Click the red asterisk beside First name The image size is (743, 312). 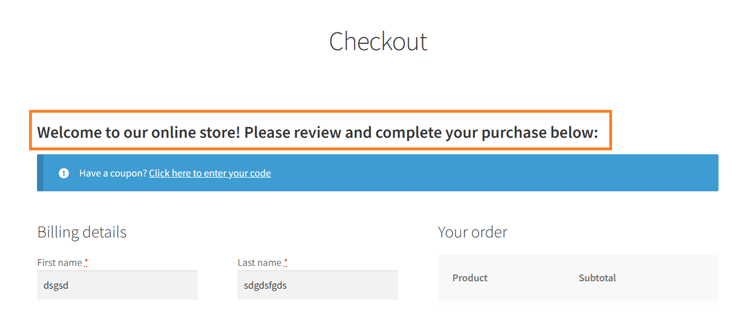86,261
